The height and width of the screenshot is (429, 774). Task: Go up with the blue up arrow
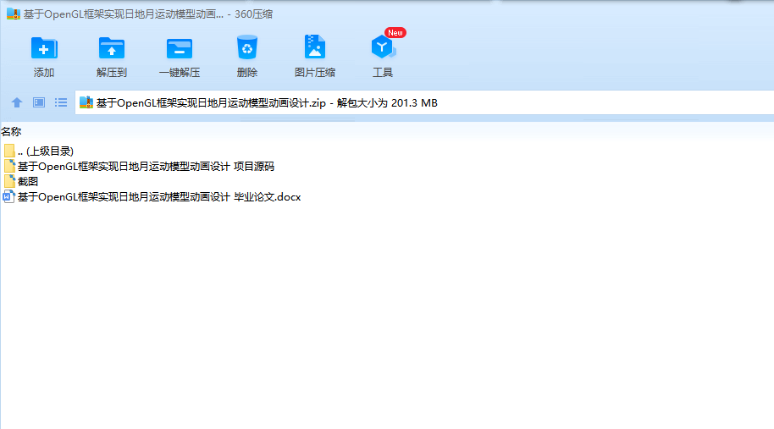click(x=17, y=102)
